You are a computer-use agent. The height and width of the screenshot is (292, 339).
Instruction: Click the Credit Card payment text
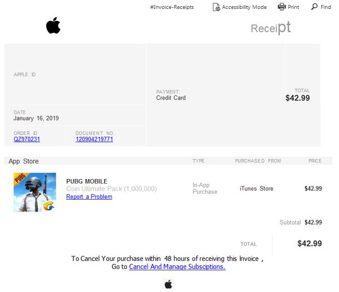coord(171,98)
